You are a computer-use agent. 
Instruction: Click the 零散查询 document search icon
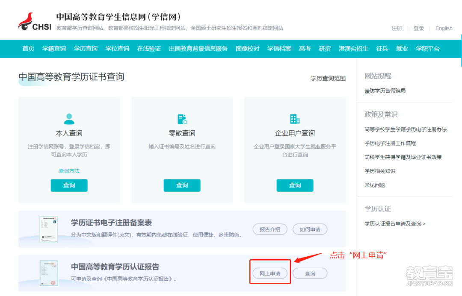pos(182,119)
